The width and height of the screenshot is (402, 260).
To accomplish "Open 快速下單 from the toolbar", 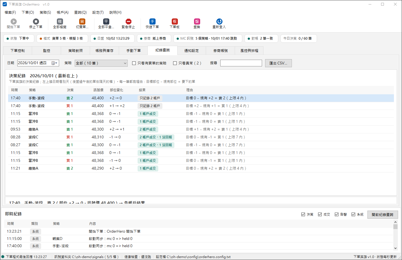I will click(x=152, y=21).
